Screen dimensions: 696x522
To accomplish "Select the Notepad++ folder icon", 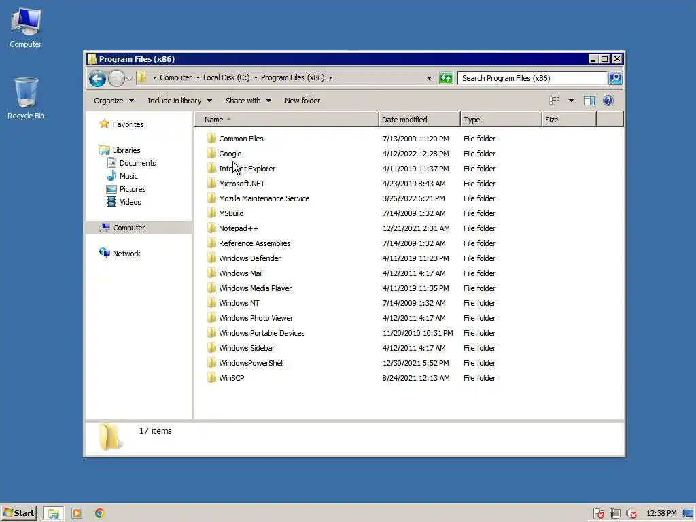I will click(211, 228).
